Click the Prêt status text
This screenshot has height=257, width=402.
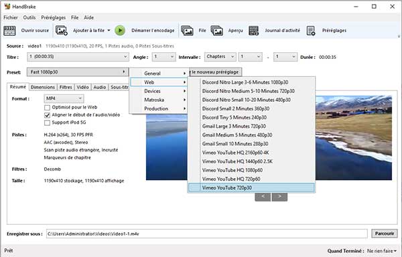coord(9,250)
